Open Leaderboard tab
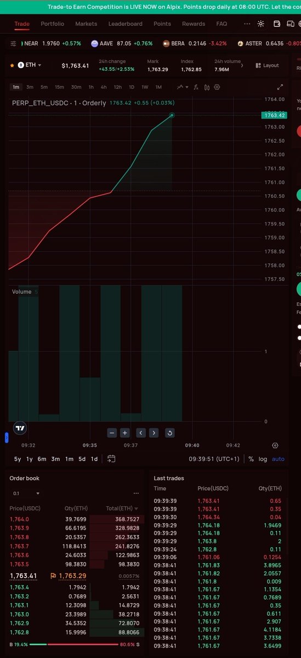The width and height of the screenshot is (301, 658). pyautogui.click(x=125, y=24)
